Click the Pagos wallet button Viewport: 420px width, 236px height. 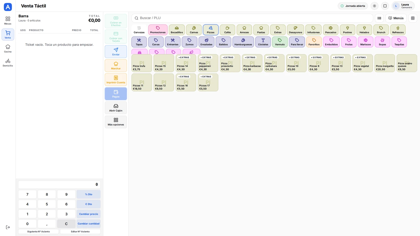[116, 94]
